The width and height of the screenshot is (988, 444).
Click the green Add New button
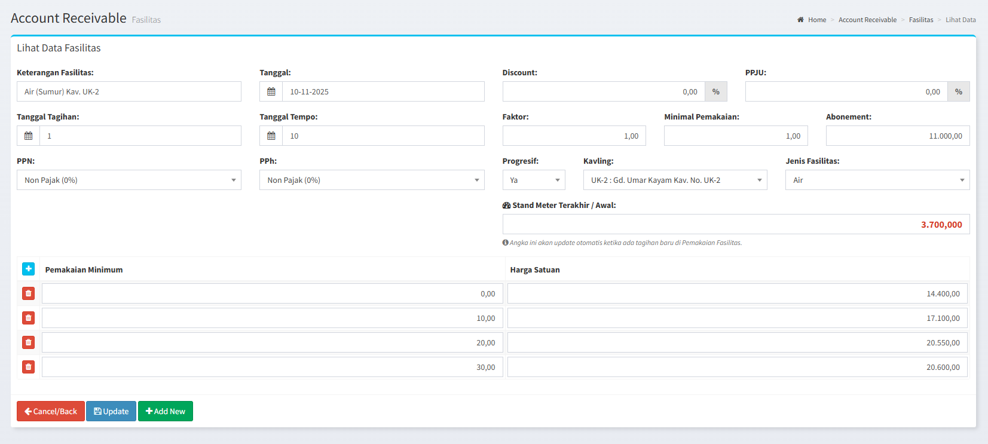click(x=166, y=411)
